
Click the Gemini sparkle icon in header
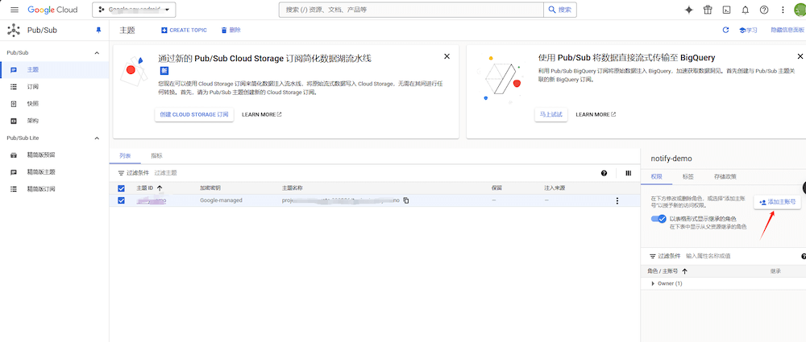[x=688, y=10]
